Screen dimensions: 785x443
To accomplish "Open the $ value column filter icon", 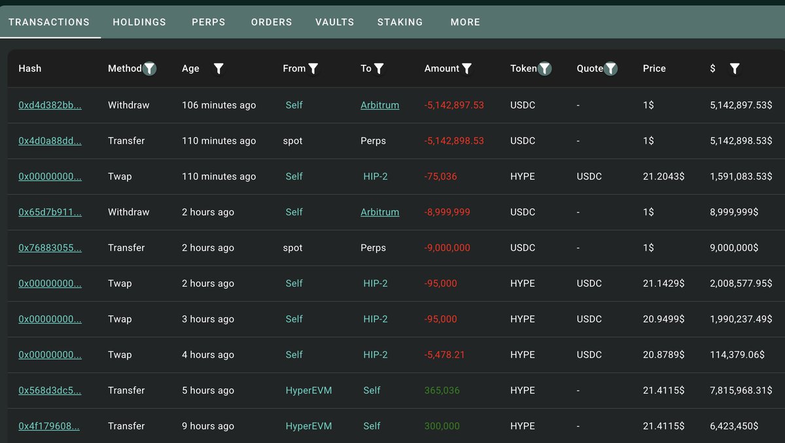I will click(x=735, y=69).
